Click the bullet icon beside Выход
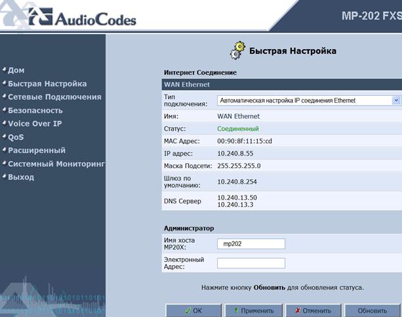Screen dimensions: 402x317 click(5, 177)
